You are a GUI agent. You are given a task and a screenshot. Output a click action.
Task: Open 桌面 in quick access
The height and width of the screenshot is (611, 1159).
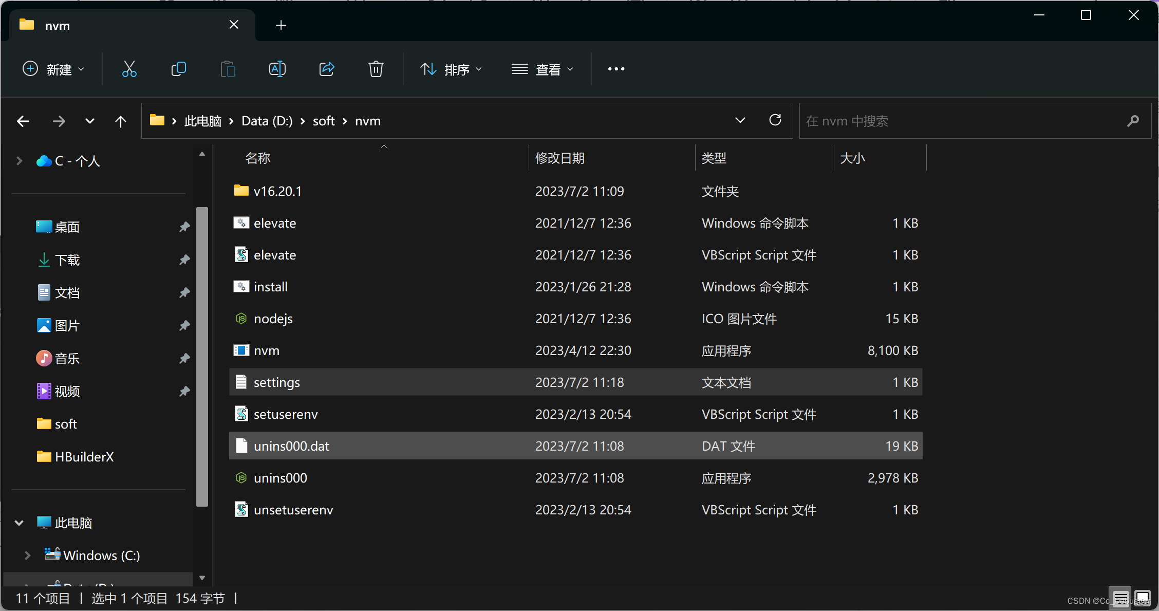pos(67,227)
